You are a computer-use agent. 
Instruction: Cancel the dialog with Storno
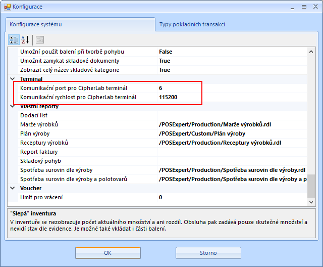pyautogui.click(x=208, y=253)
